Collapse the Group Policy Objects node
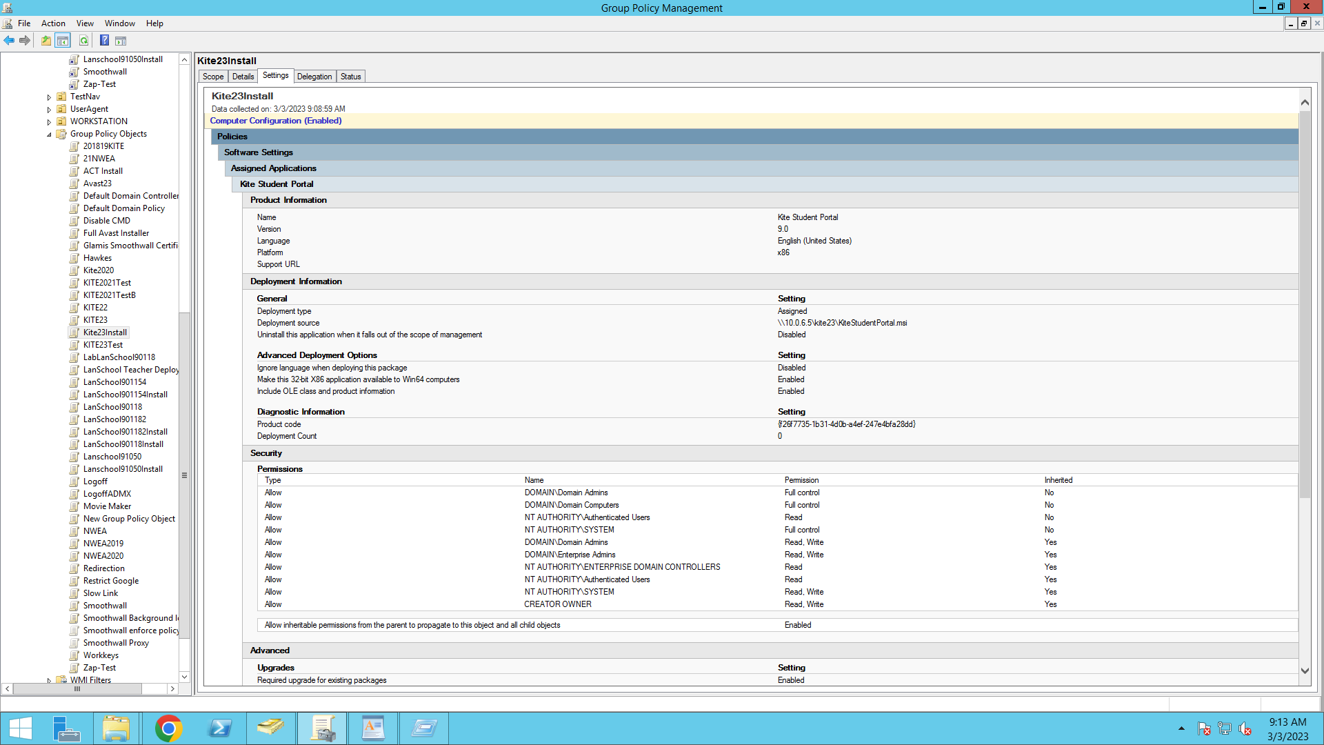 point(49,135)
